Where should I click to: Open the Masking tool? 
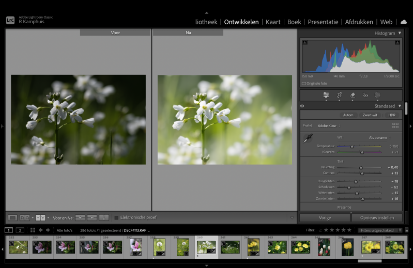tap(377, 95)
